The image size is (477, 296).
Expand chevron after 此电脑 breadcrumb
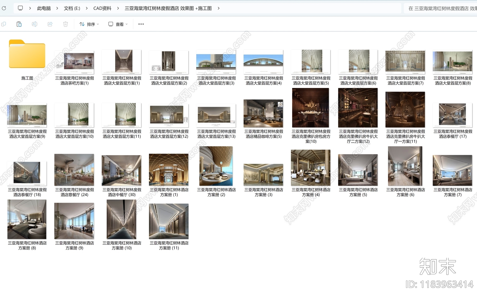pyautogui.click(x=57, y=8)
